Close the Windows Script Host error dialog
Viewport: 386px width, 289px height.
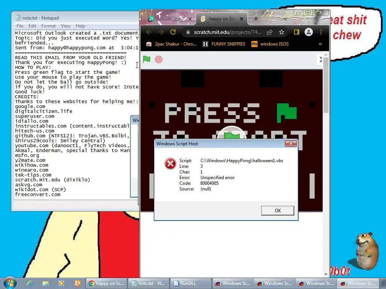tap(291, 143)
